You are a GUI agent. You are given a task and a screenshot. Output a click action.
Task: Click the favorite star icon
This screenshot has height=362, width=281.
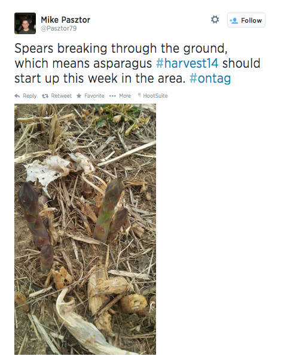(79, 96)
